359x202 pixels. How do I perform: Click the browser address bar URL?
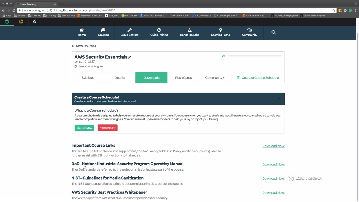[85, 10]
